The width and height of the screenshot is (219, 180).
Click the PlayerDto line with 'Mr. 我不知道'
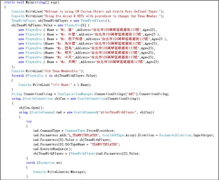93,39
